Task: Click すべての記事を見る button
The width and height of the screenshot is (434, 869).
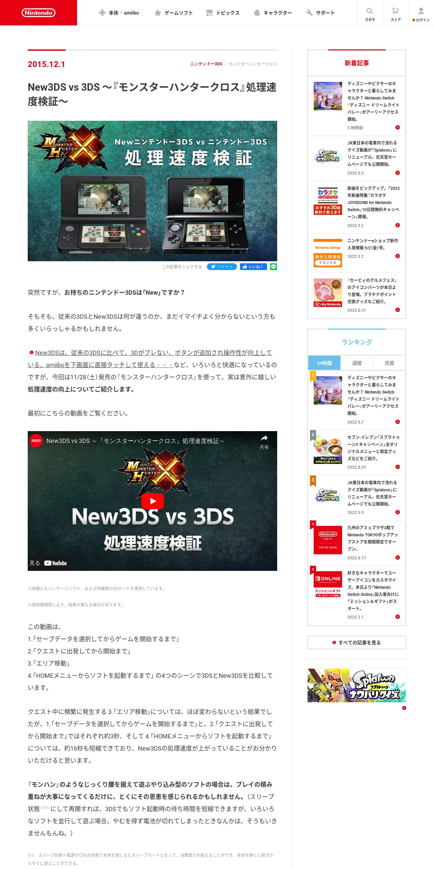Action: pyautogui.click(x=357, y=642)
